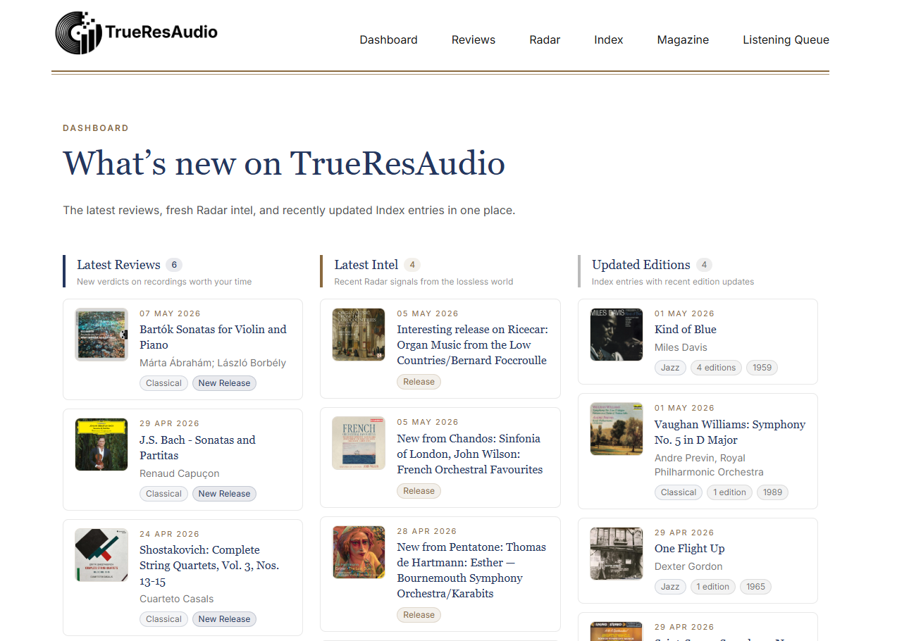Click artist name Cuarteto Casals

176,599
